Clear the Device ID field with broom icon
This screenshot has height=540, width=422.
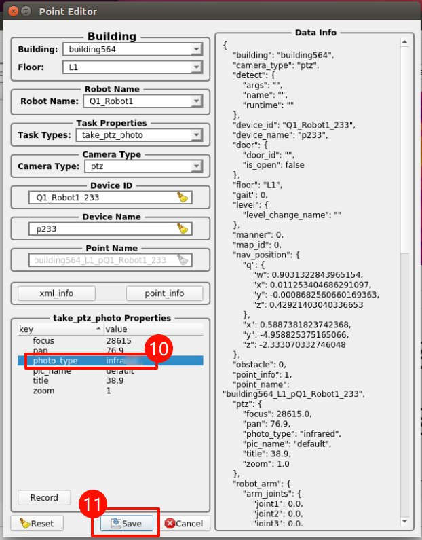point(183,198)
